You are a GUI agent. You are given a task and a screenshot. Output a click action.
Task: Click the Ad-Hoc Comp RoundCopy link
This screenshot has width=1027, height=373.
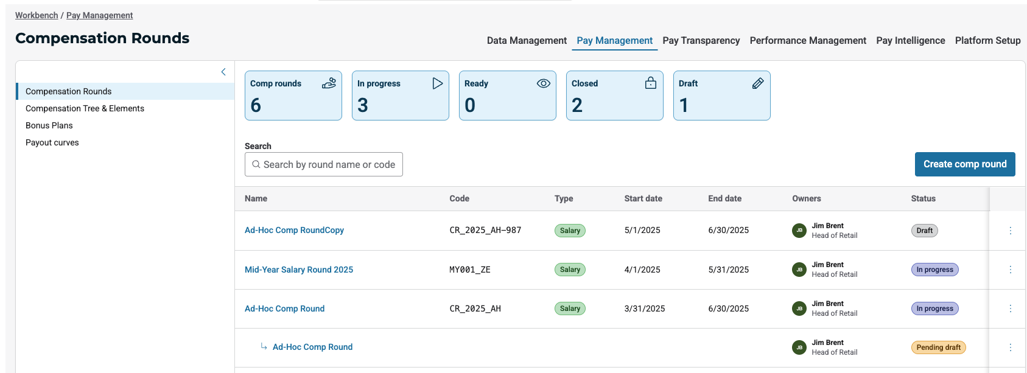[294, 230]
